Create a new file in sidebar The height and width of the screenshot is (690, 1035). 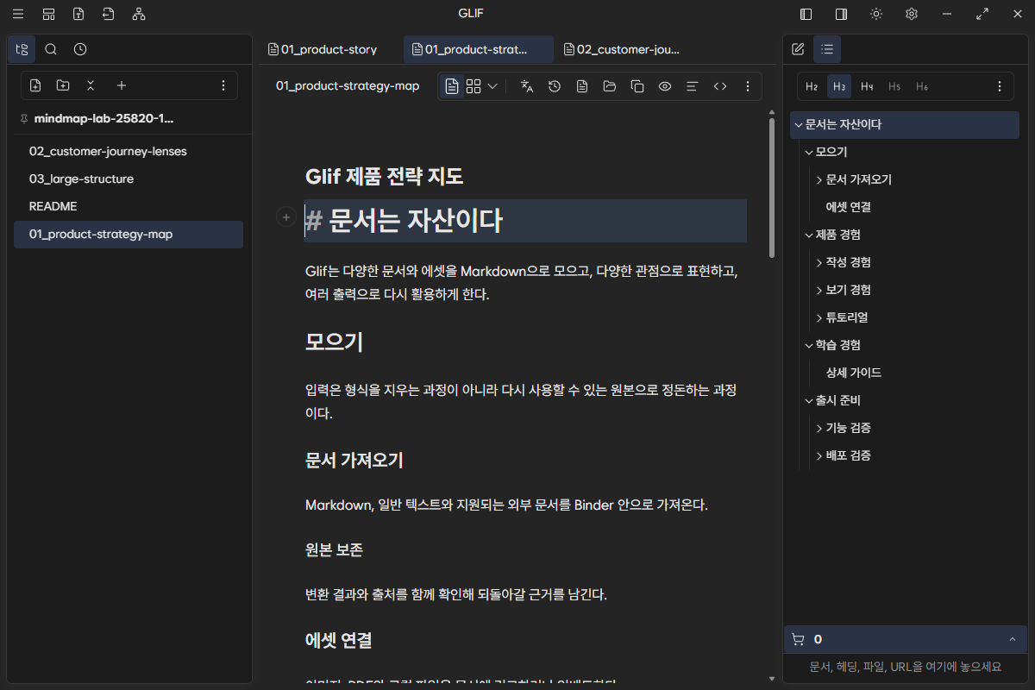[35, 85]
